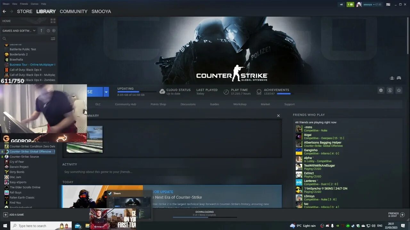Screen dimensions: 410x230
Task: Open the View menu
Action: 15,4
